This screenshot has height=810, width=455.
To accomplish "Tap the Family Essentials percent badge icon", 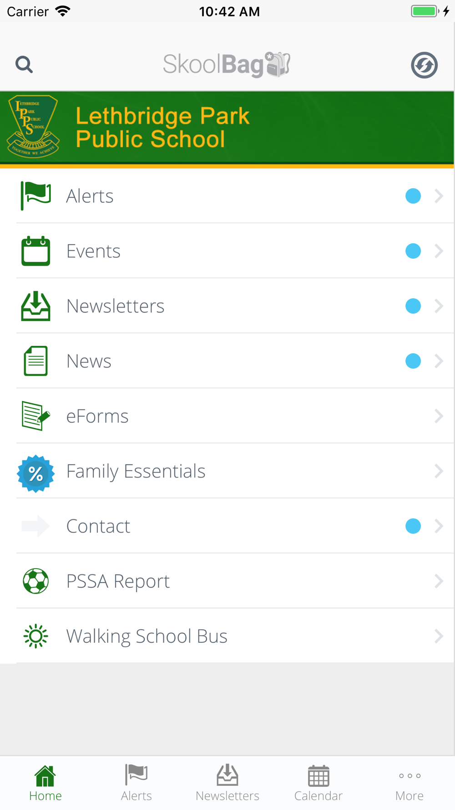I will [35, 474].
